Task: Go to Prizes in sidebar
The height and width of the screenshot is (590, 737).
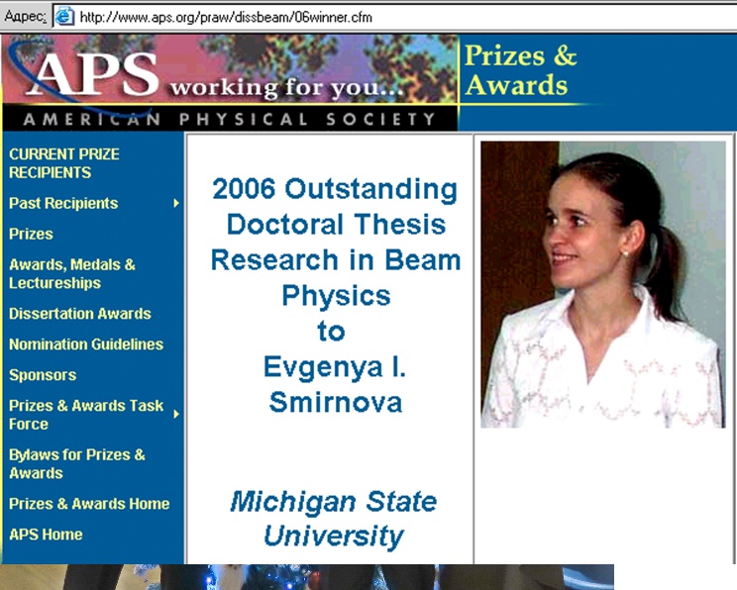Action: pos(31,234)
